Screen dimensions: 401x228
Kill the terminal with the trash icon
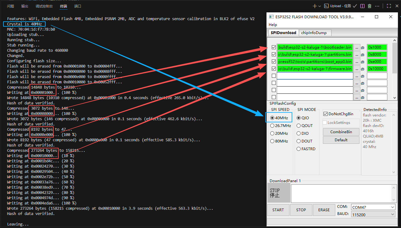tap(370, 6)
